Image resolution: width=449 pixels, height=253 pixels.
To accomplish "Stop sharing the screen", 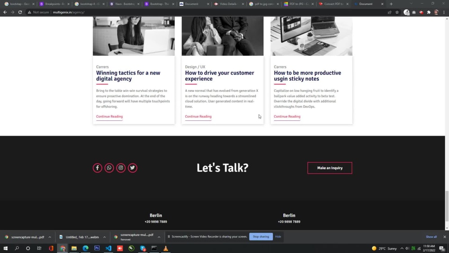I will [261, 237].
